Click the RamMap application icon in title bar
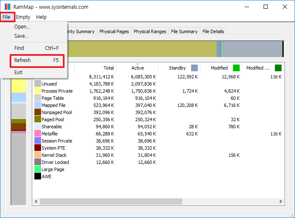Image resolution: width=295 pixels, height=218 pixels. click(x=8, y=7)
